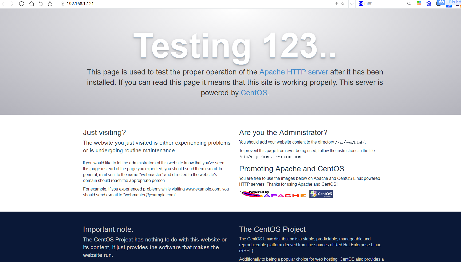This screenshot has height=262, width=461.
Task: Open the CentOS link in the intro
Action: pyautogui.click(x=254, y=93)
